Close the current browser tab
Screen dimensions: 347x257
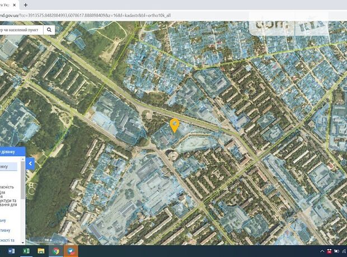(x=15, y=5)
